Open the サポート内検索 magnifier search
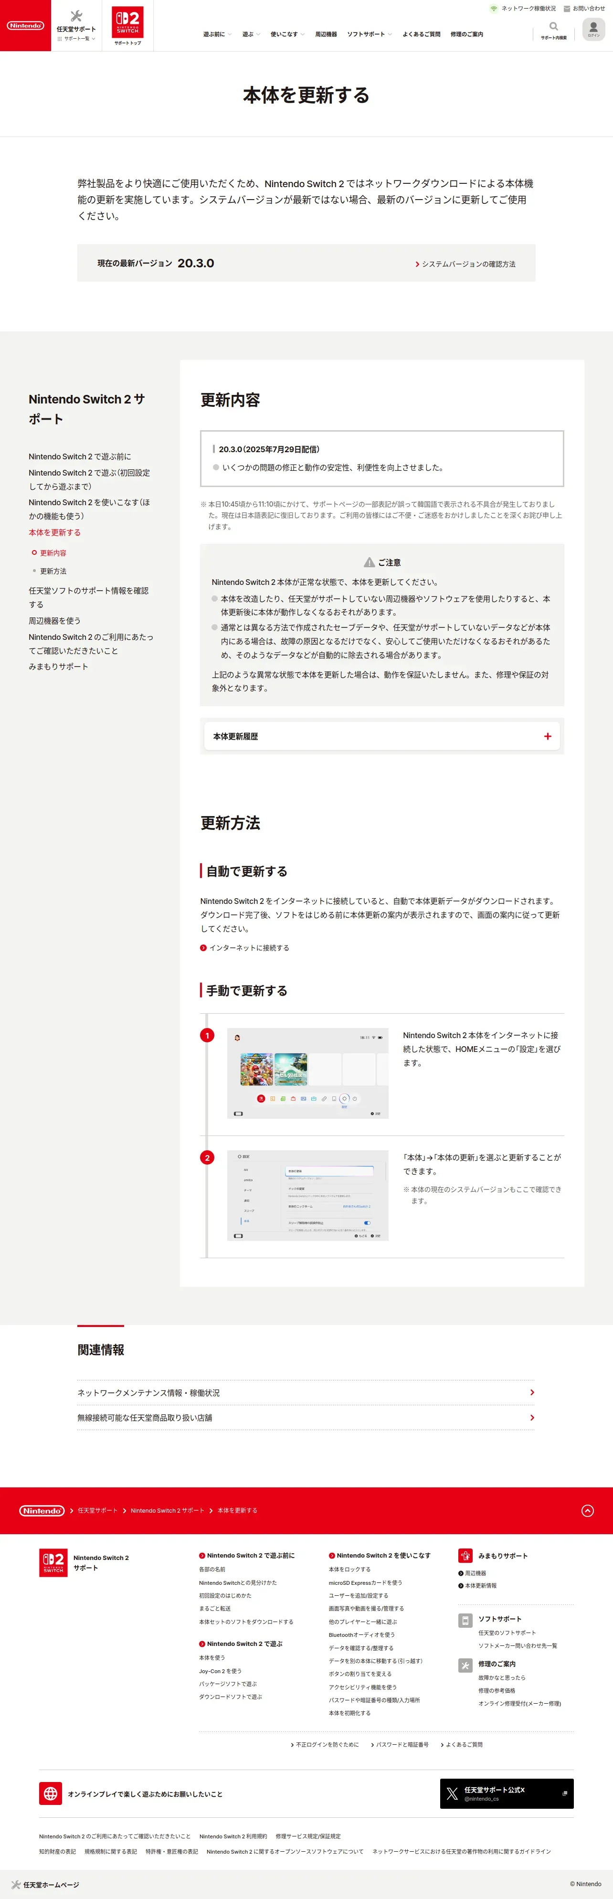The width and height of the screenshot is (613, 1899). click(553, 27)
